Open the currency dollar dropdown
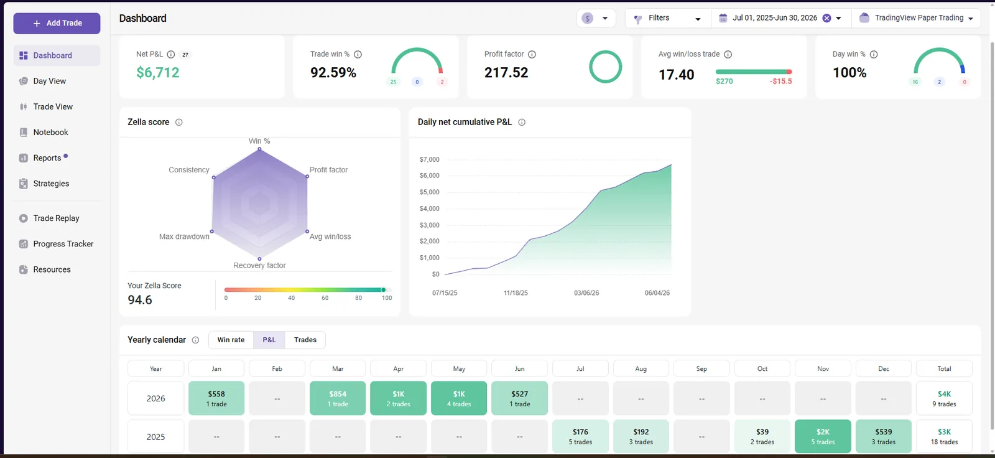The height and width of the screenshot is (458, 995). coord(596,18)
